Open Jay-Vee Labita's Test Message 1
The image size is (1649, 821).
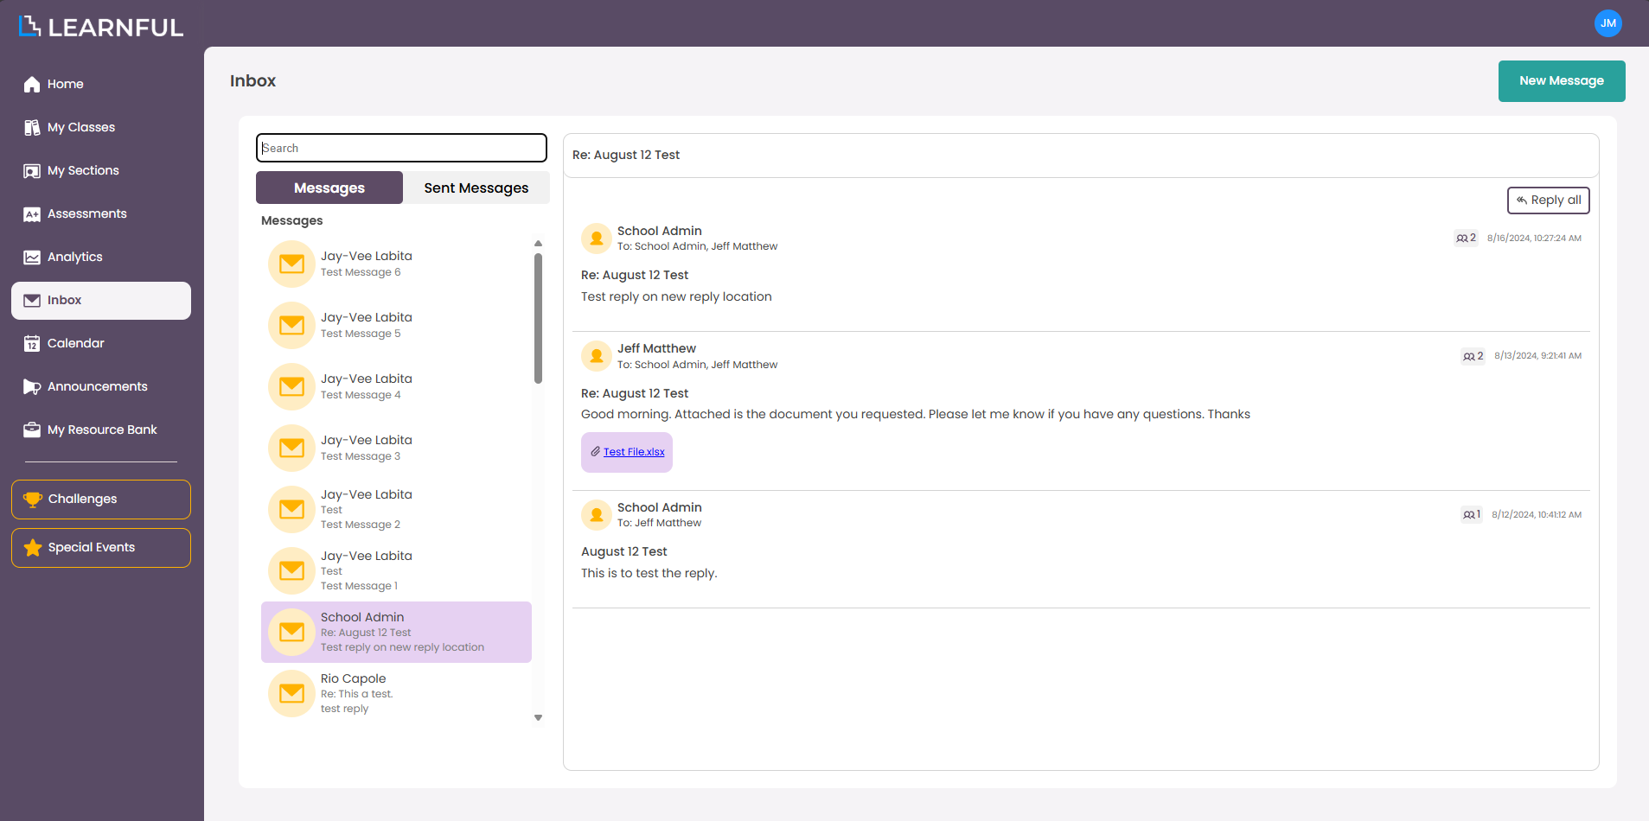396,570
